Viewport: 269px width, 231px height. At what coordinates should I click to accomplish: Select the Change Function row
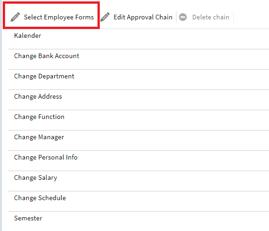point(138,120)
